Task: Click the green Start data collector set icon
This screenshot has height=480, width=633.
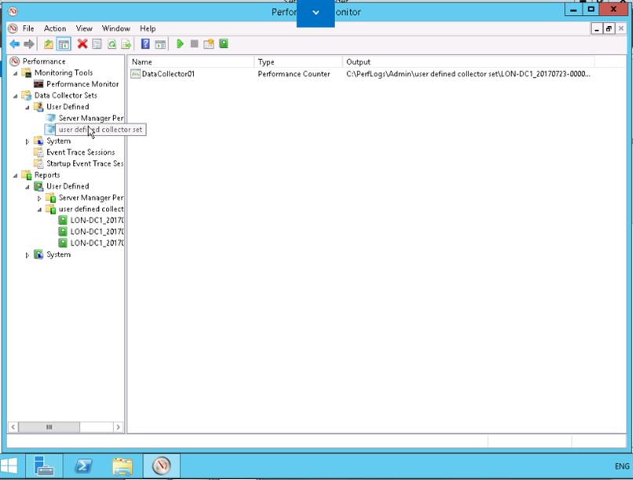Action: [x=180, y=44]
